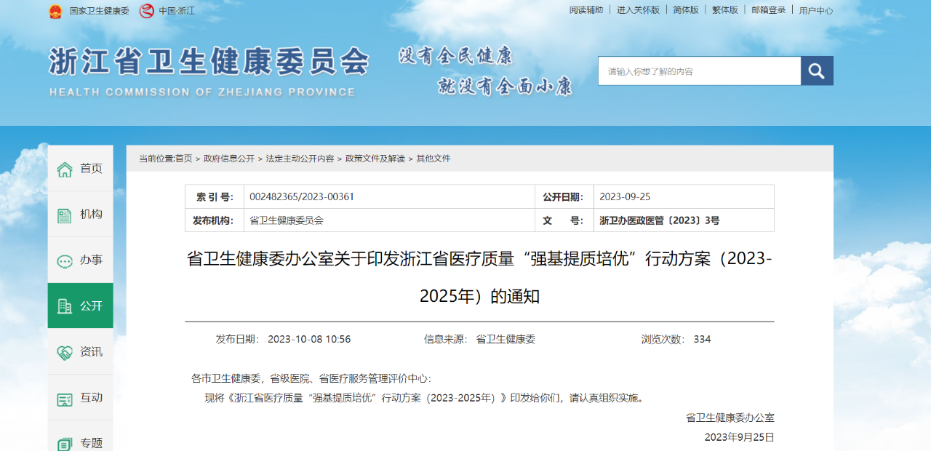Click the view count 334
Screen dimensions: 931x451
tap(703, 339)
